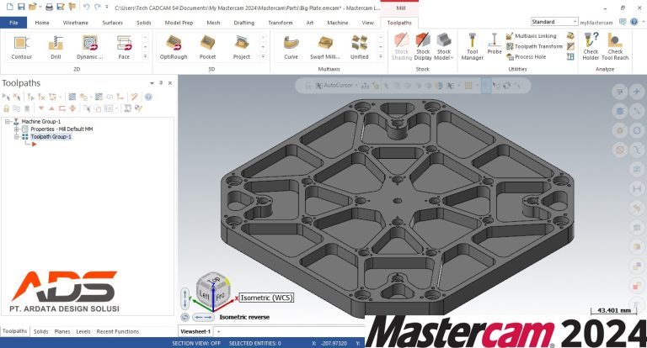Click Undo in quick access toolbar
The width and height of the screenshot is (647, 348).
(x=86, y=7)
